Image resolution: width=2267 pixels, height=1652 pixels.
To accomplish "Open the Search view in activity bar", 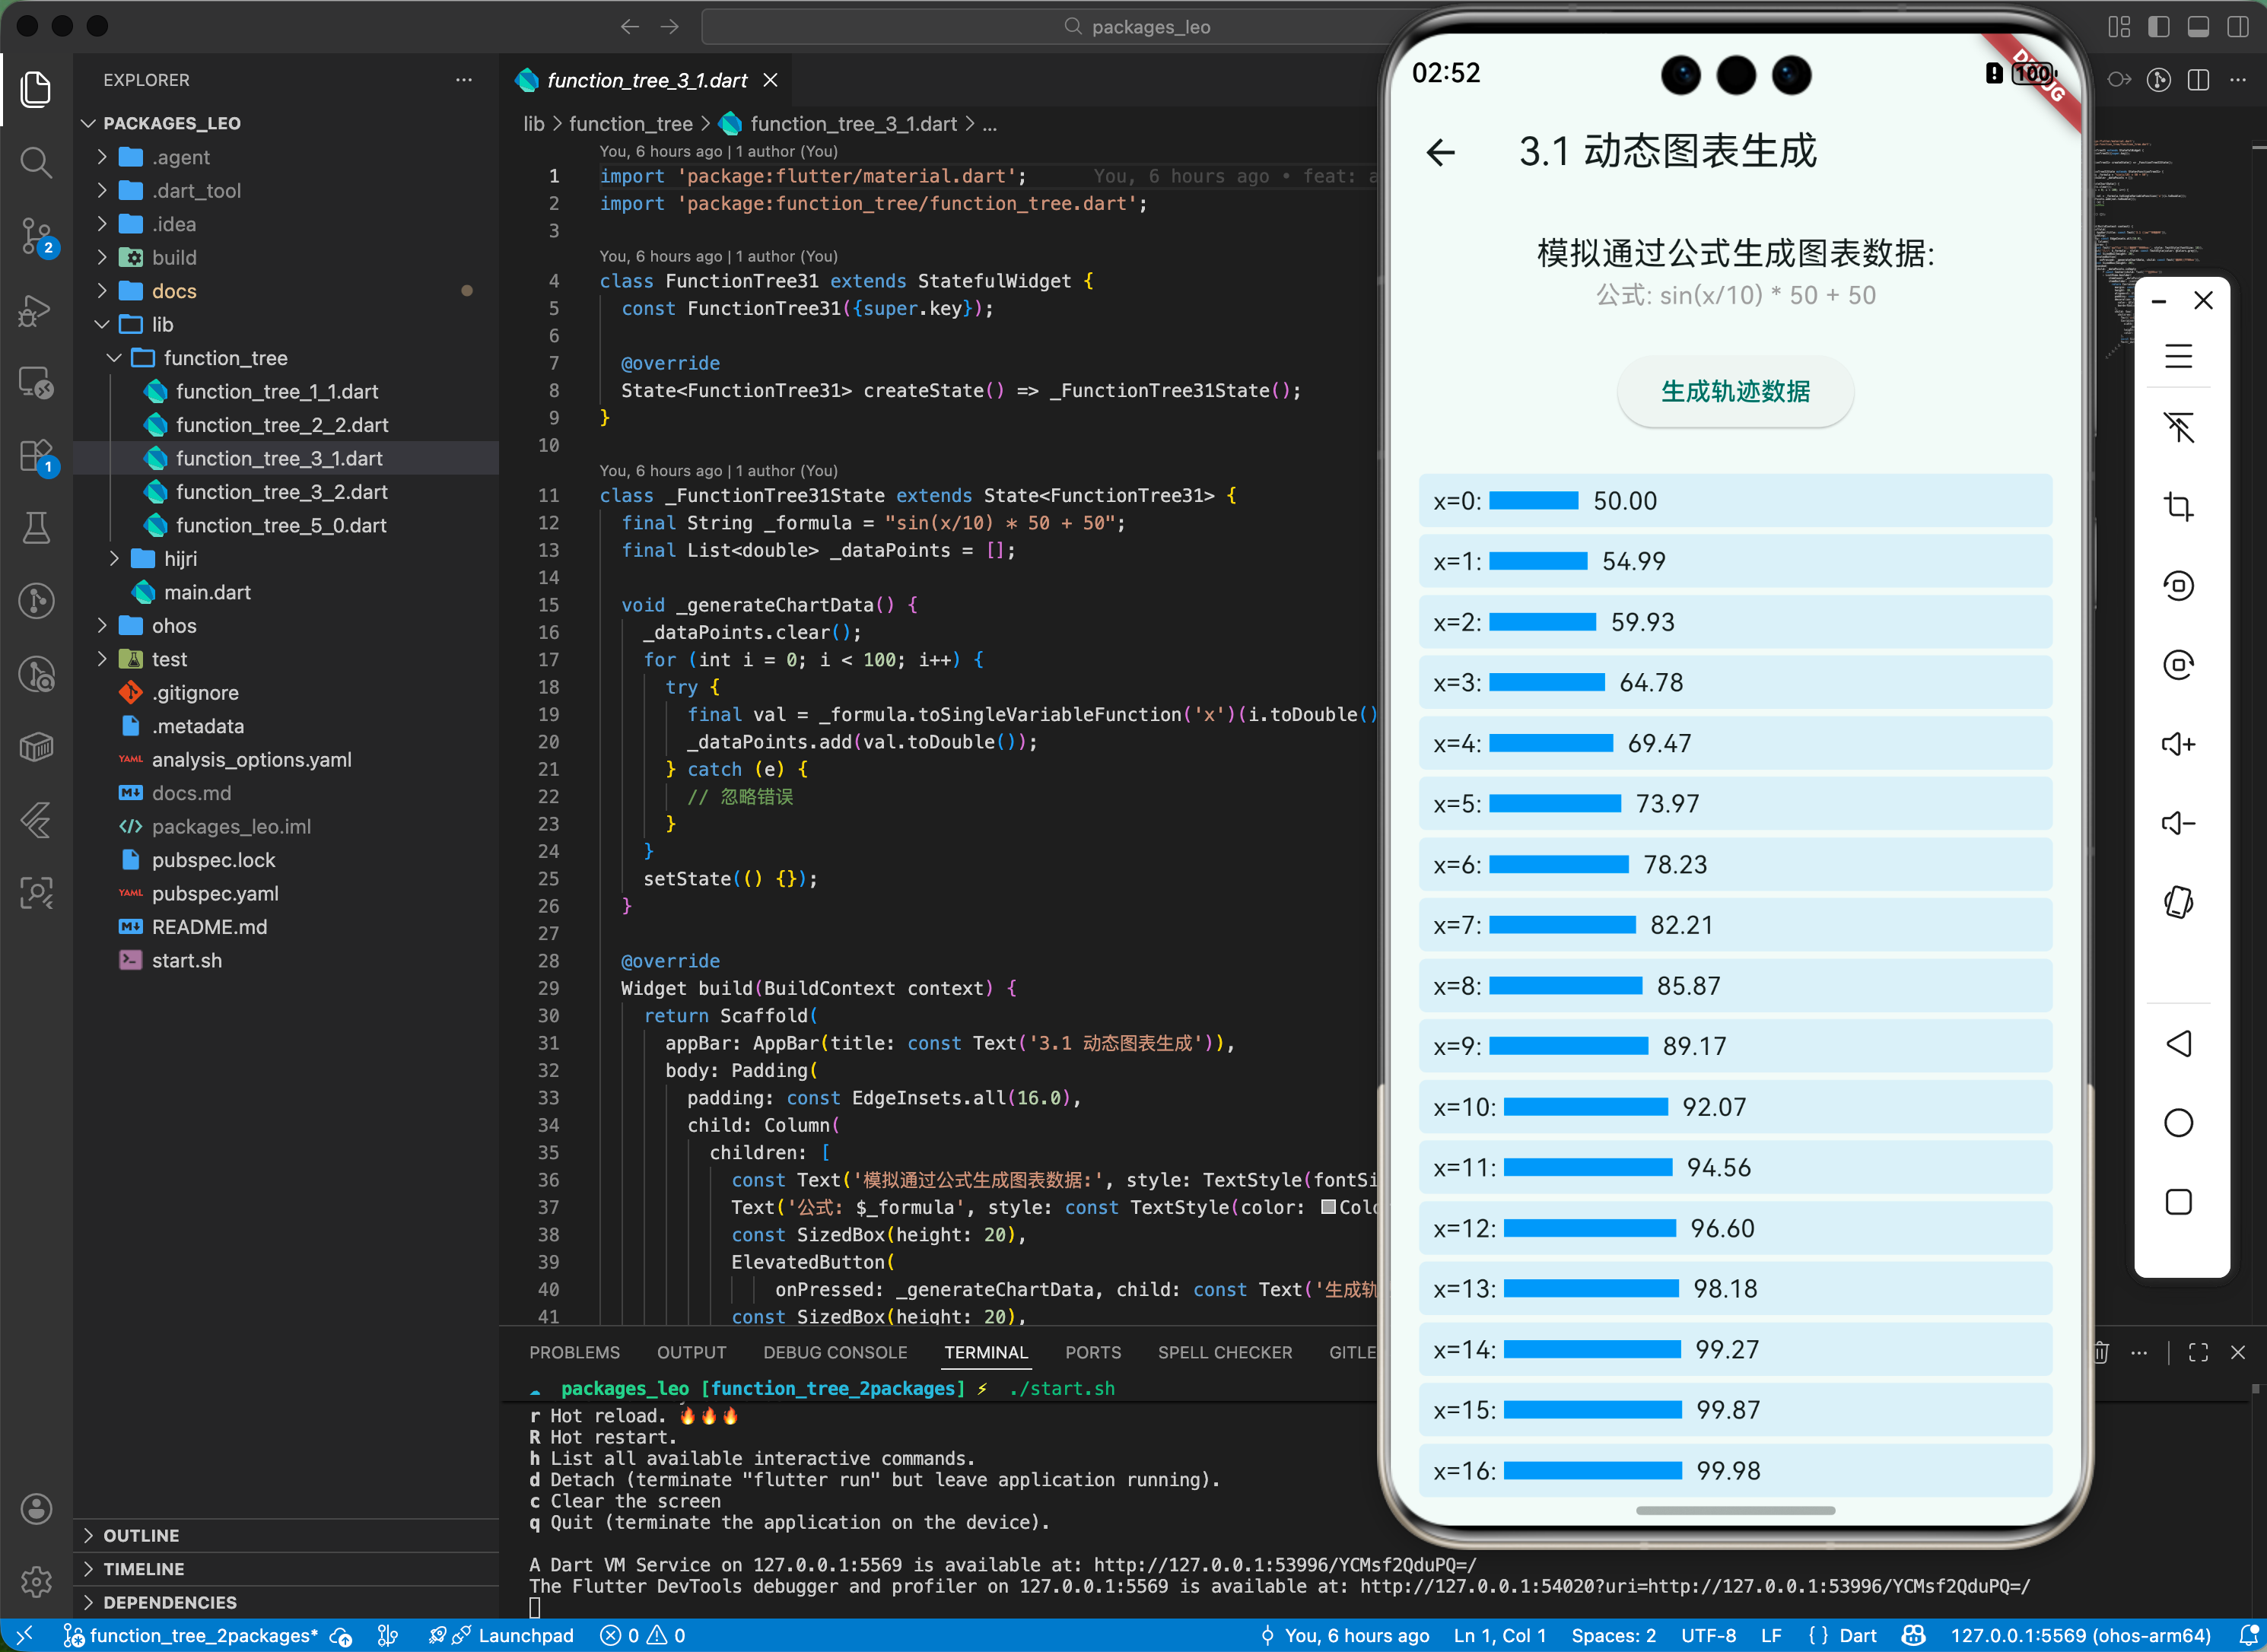I will coord(36,162).
